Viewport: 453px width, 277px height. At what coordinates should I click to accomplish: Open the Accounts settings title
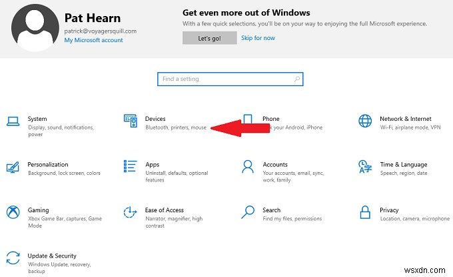click(275, 164)
